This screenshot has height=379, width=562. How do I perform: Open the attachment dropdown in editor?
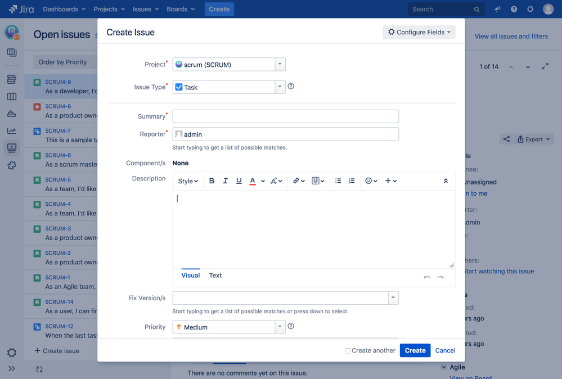pos(318,181)
